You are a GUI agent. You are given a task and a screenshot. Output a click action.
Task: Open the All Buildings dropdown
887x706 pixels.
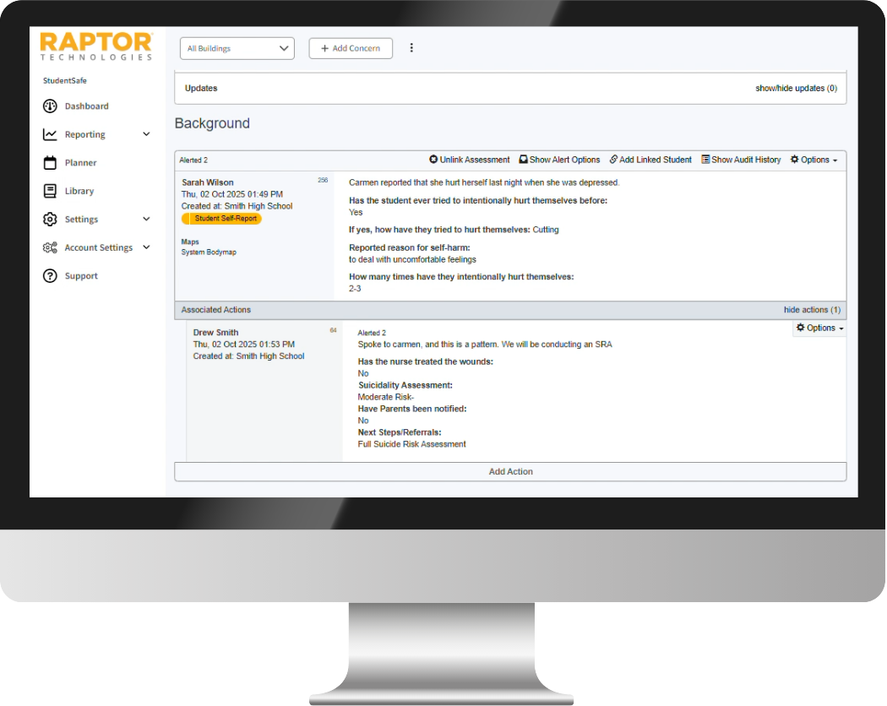coord(237,48)
